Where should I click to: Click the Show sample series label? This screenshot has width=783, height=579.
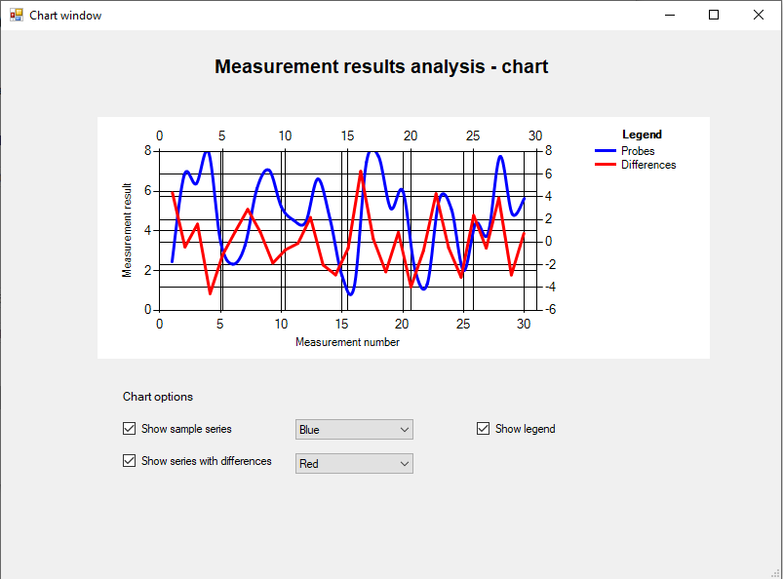(186, 429)
